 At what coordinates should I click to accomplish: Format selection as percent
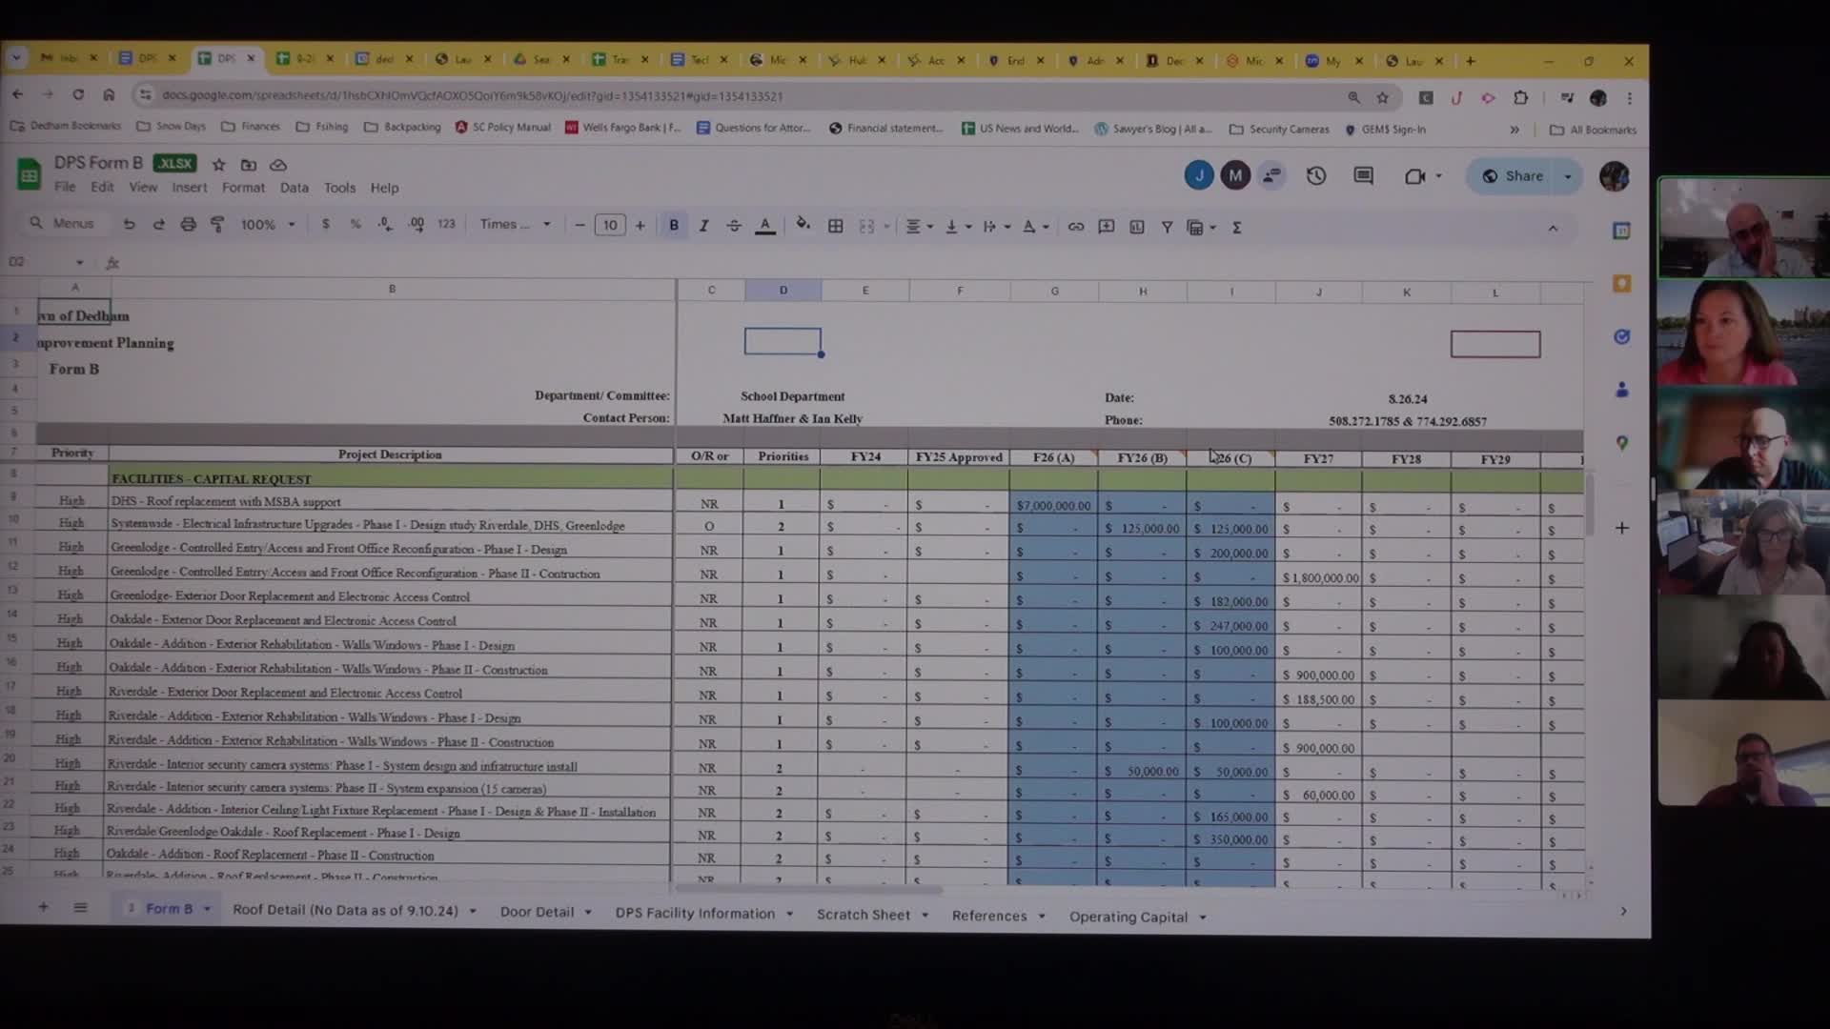click(x=356, y=225)
